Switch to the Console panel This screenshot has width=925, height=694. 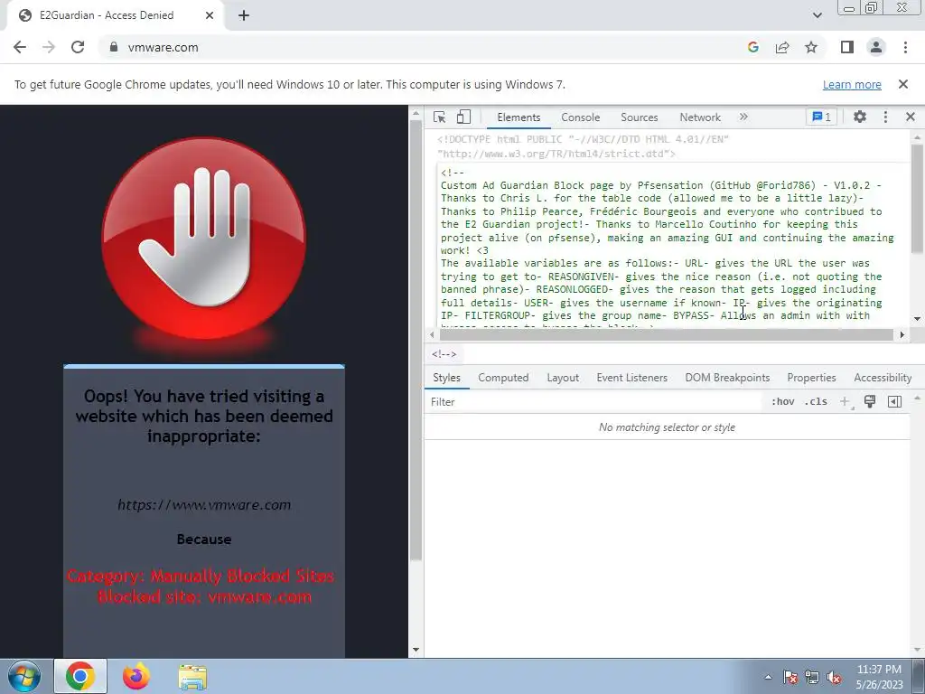(x=581, y=117)
